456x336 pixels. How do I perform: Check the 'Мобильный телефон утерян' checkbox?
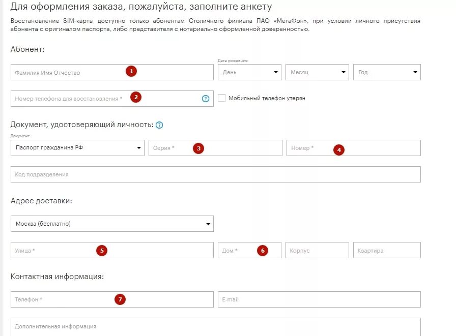[x=221, y=98]
